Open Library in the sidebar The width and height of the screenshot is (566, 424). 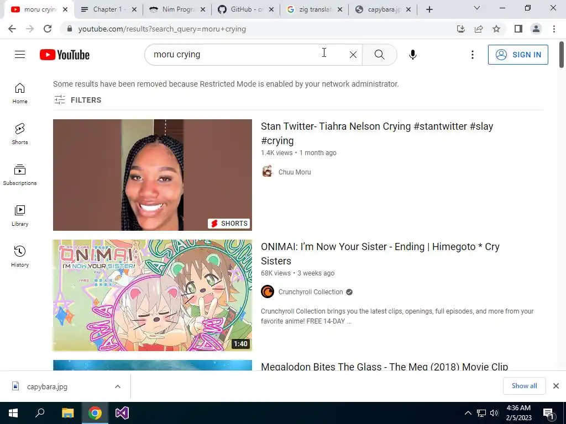pyautogui.click(x=20, y=216)
